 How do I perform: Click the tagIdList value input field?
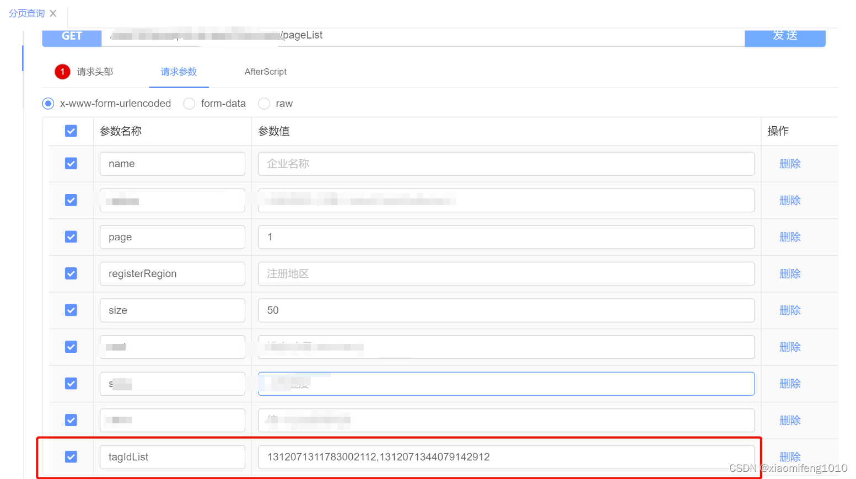pos(506,456)
